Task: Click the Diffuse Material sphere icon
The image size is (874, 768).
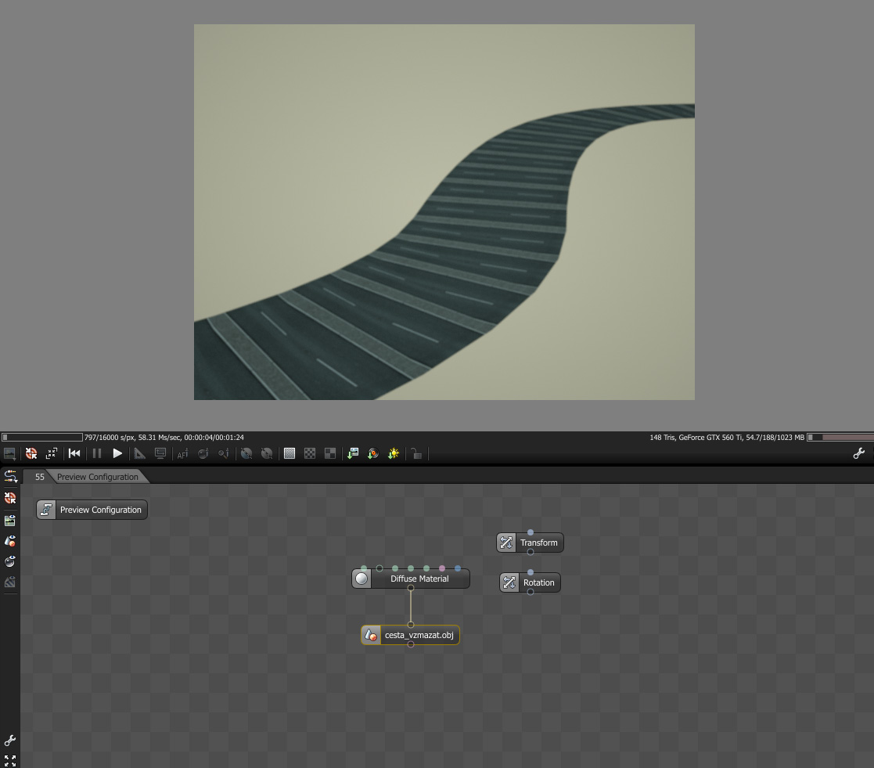Action: point(361,579)
